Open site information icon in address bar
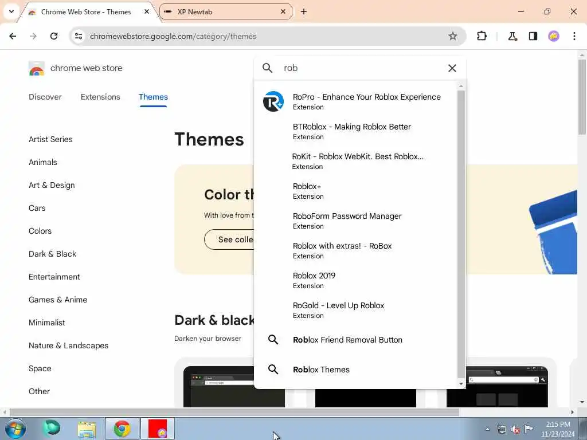Image resolution: width=587 pixels, height=440 pixels. (78, 36)
